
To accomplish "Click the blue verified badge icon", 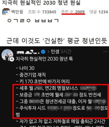I will pyautogui.click(x=43, y=52).
